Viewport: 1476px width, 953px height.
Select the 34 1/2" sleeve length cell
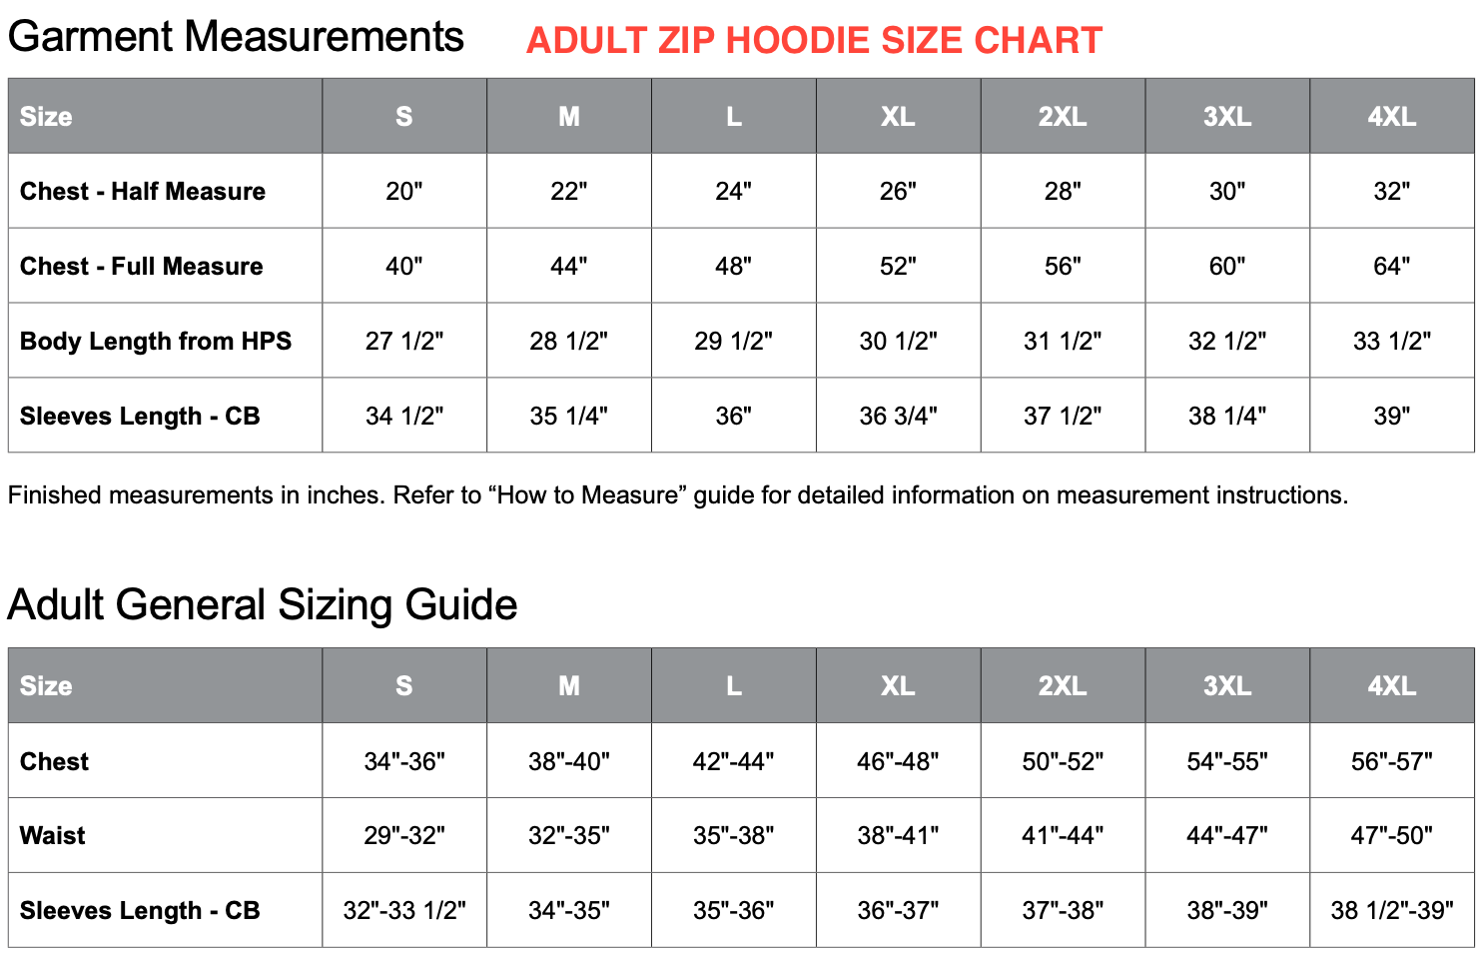(404, 416)
